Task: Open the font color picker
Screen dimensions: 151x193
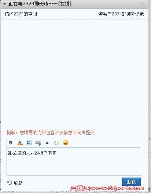Action: [x=20, y=143]
